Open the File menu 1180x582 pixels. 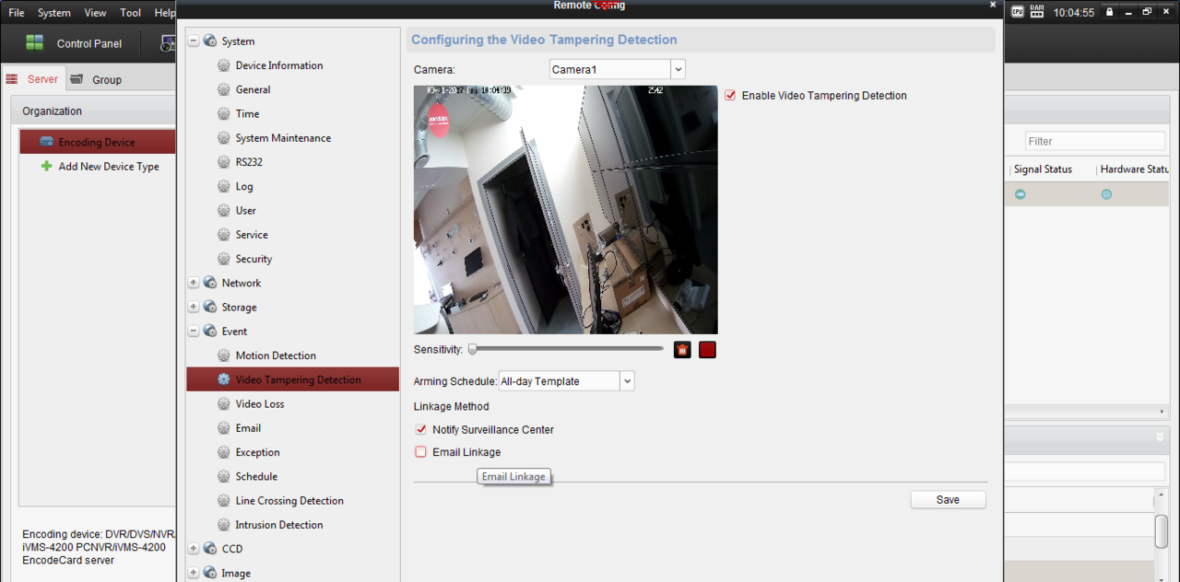(17, 13)
